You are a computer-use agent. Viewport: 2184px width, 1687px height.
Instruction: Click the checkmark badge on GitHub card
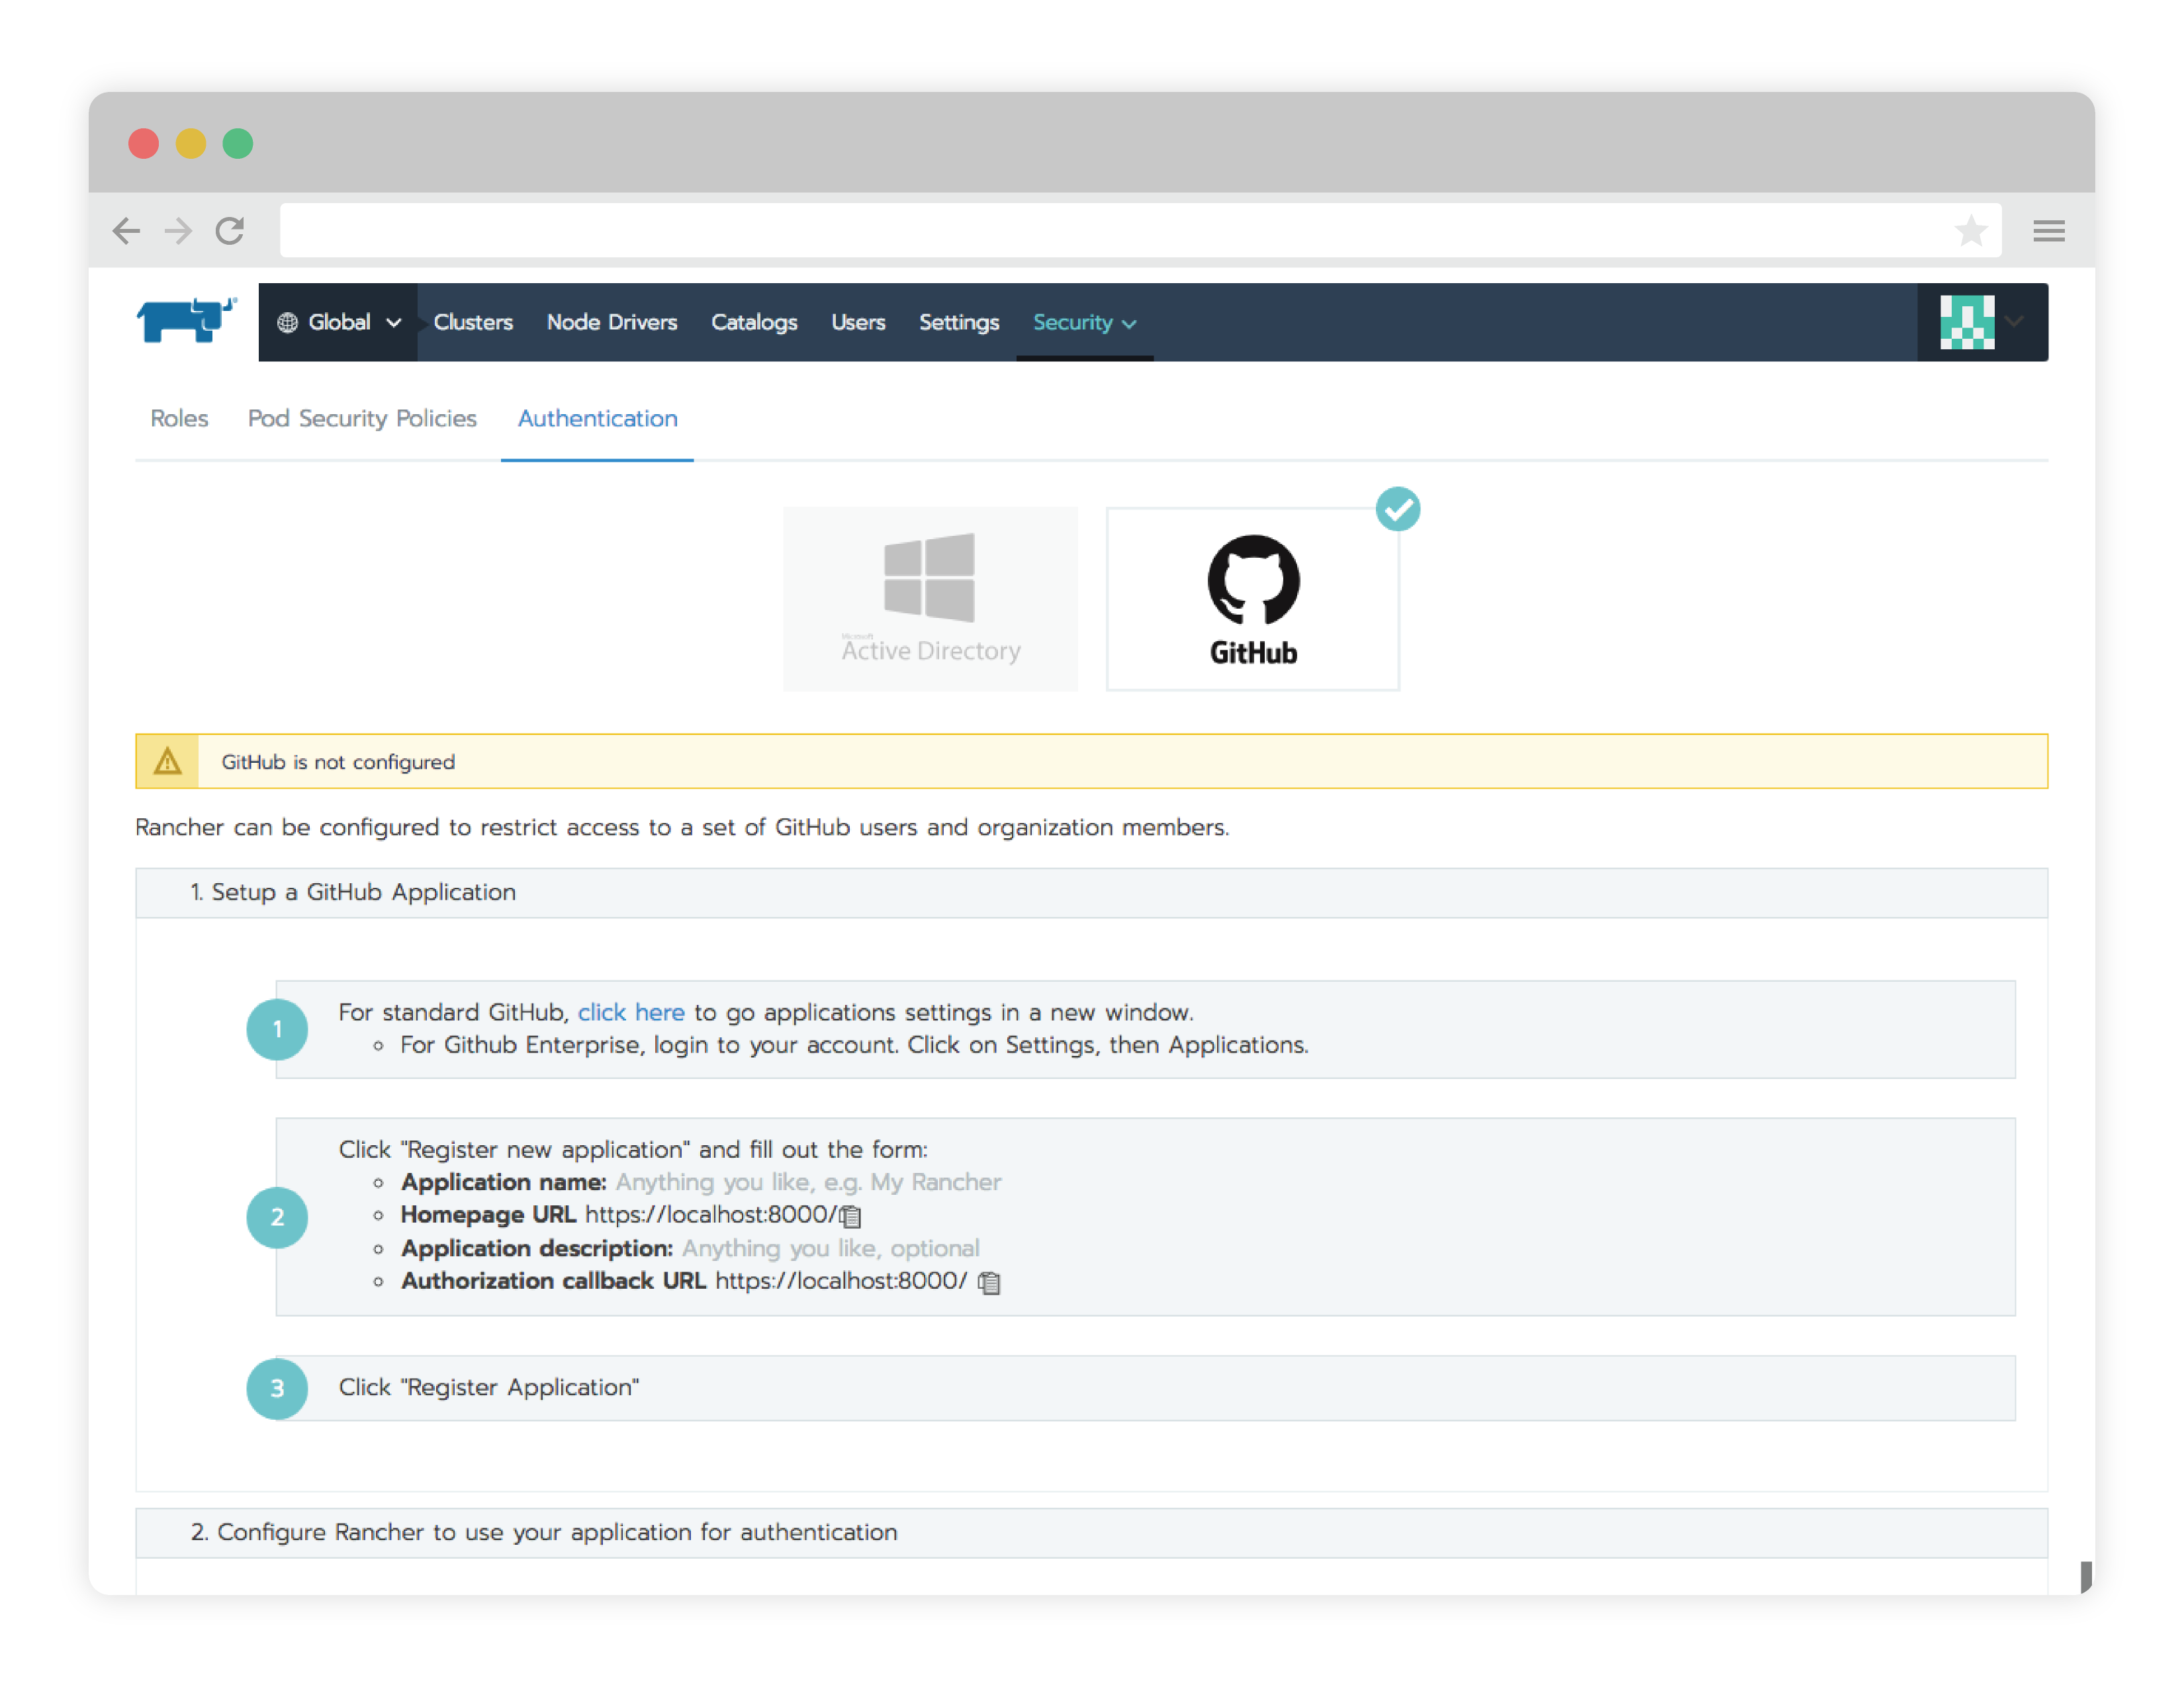[1397, 509]
